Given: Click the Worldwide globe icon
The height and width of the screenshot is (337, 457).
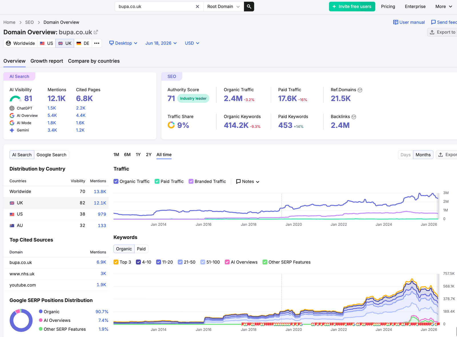Looking at the screenshot, I should coord(9,43).
